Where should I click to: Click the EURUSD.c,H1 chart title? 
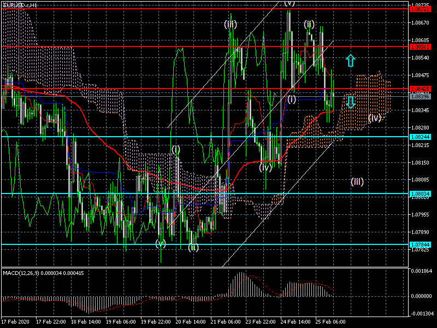point(20,4)
